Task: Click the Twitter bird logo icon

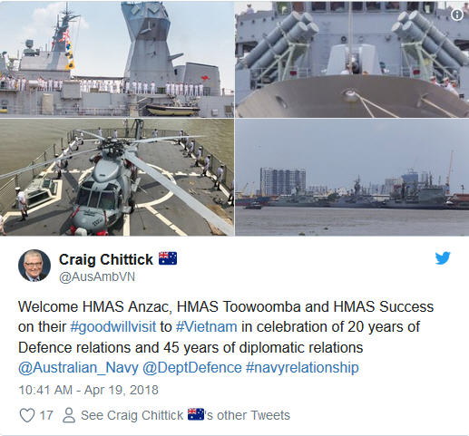Action: point(443,258)
